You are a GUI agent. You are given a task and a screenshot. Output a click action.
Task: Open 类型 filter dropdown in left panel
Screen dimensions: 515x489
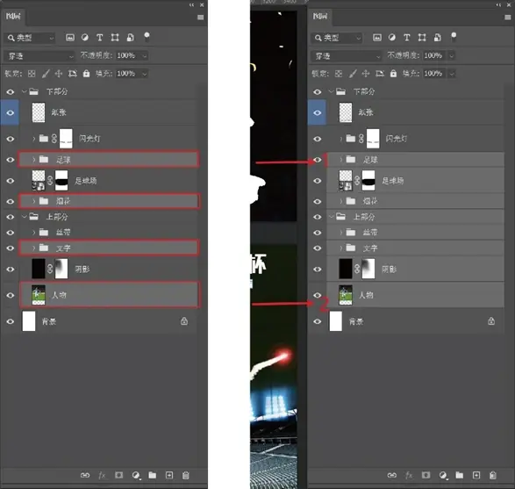tap(30, 38)
